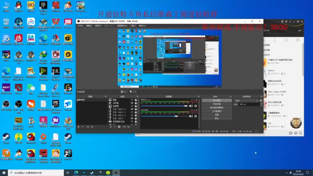This screenshot has width=313, height=176.
Task: Mute the 麦克风/Aux speaker icon
Action: pos(191,106)
